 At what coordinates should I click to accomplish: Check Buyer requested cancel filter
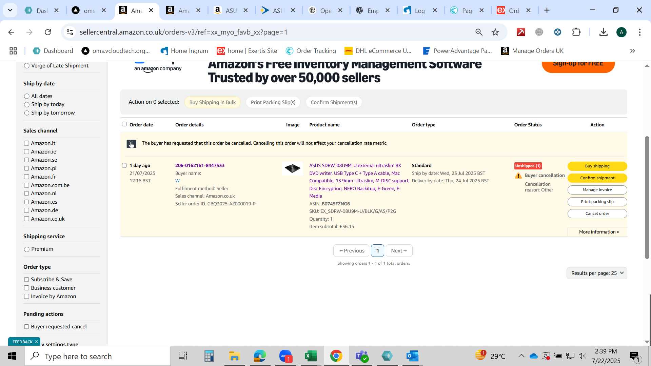coord(26,327)
